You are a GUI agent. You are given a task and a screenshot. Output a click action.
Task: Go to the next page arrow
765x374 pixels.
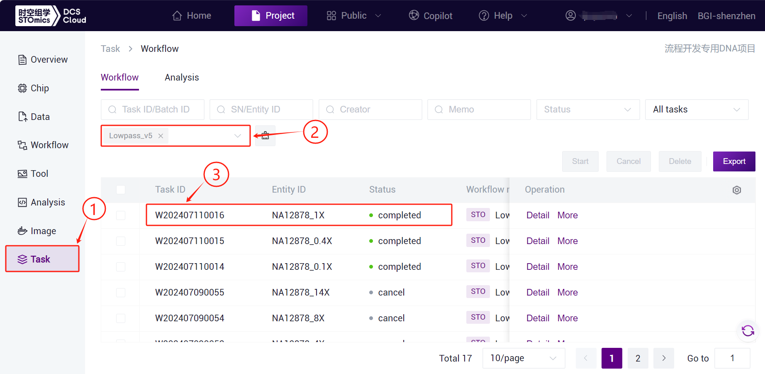664,358
